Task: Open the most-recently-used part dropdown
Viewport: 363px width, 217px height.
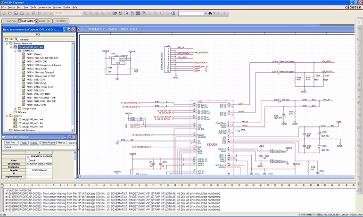Action: tap(80, 13)
